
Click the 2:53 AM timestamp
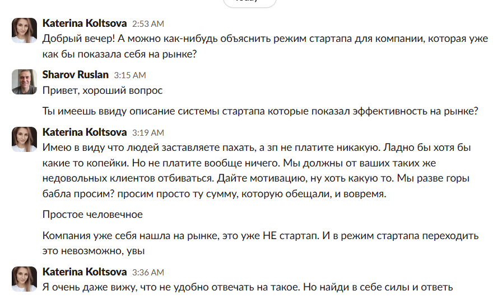[148, 24]
